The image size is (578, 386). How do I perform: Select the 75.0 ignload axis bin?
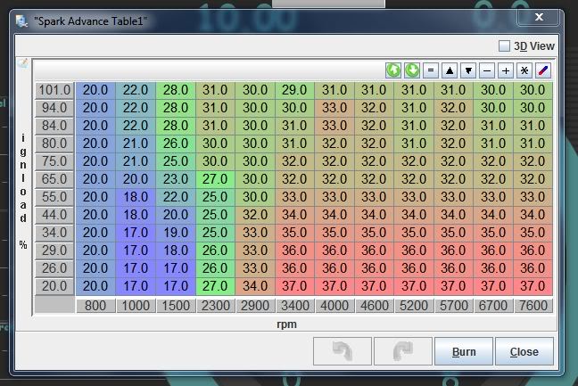(x=54, y=161)
